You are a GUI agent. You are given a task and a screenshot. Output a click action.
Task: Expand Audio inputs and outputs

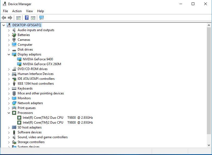9,30
